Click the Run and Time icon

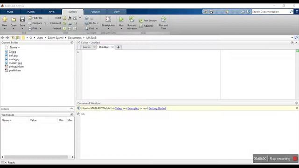coord(164,19)
